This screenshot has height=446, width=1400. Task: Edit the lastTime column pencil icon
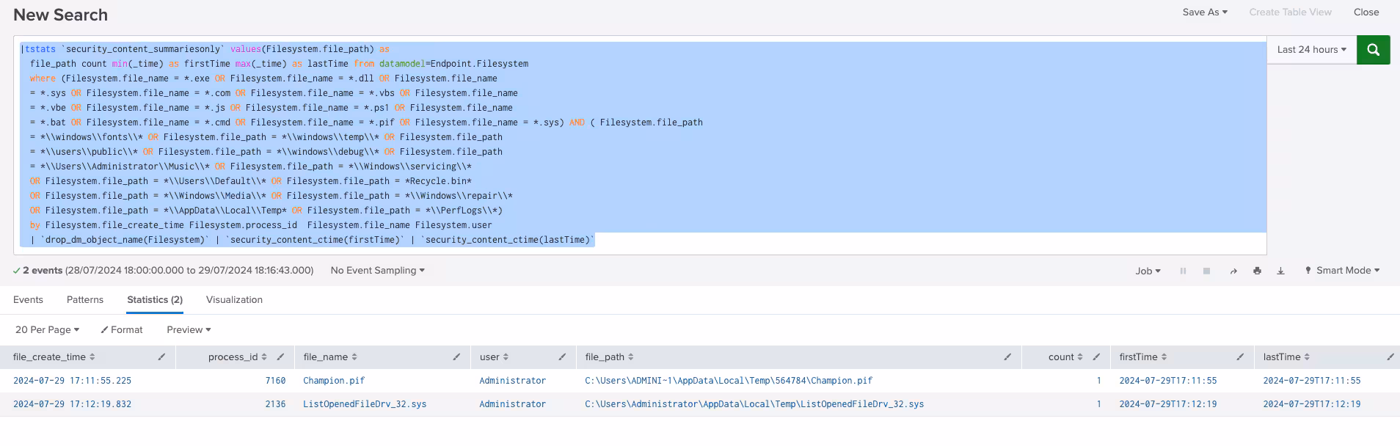pos(1390,357)
